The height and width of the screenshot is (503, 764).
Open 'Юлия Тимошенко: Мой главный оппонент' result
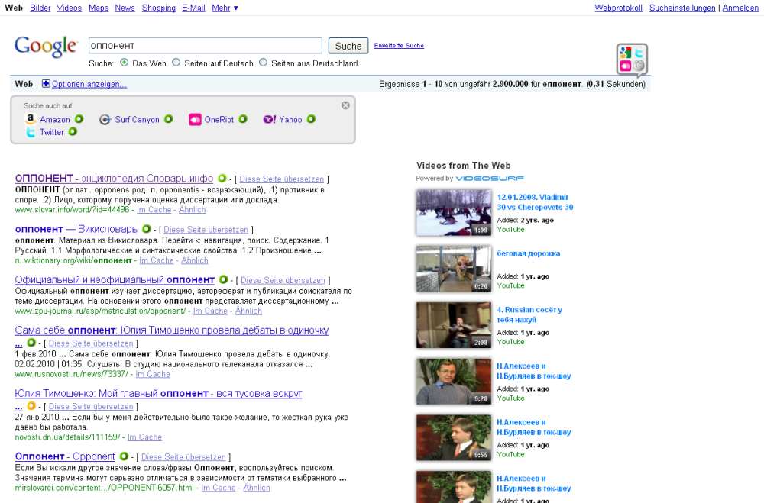[158, 393]
